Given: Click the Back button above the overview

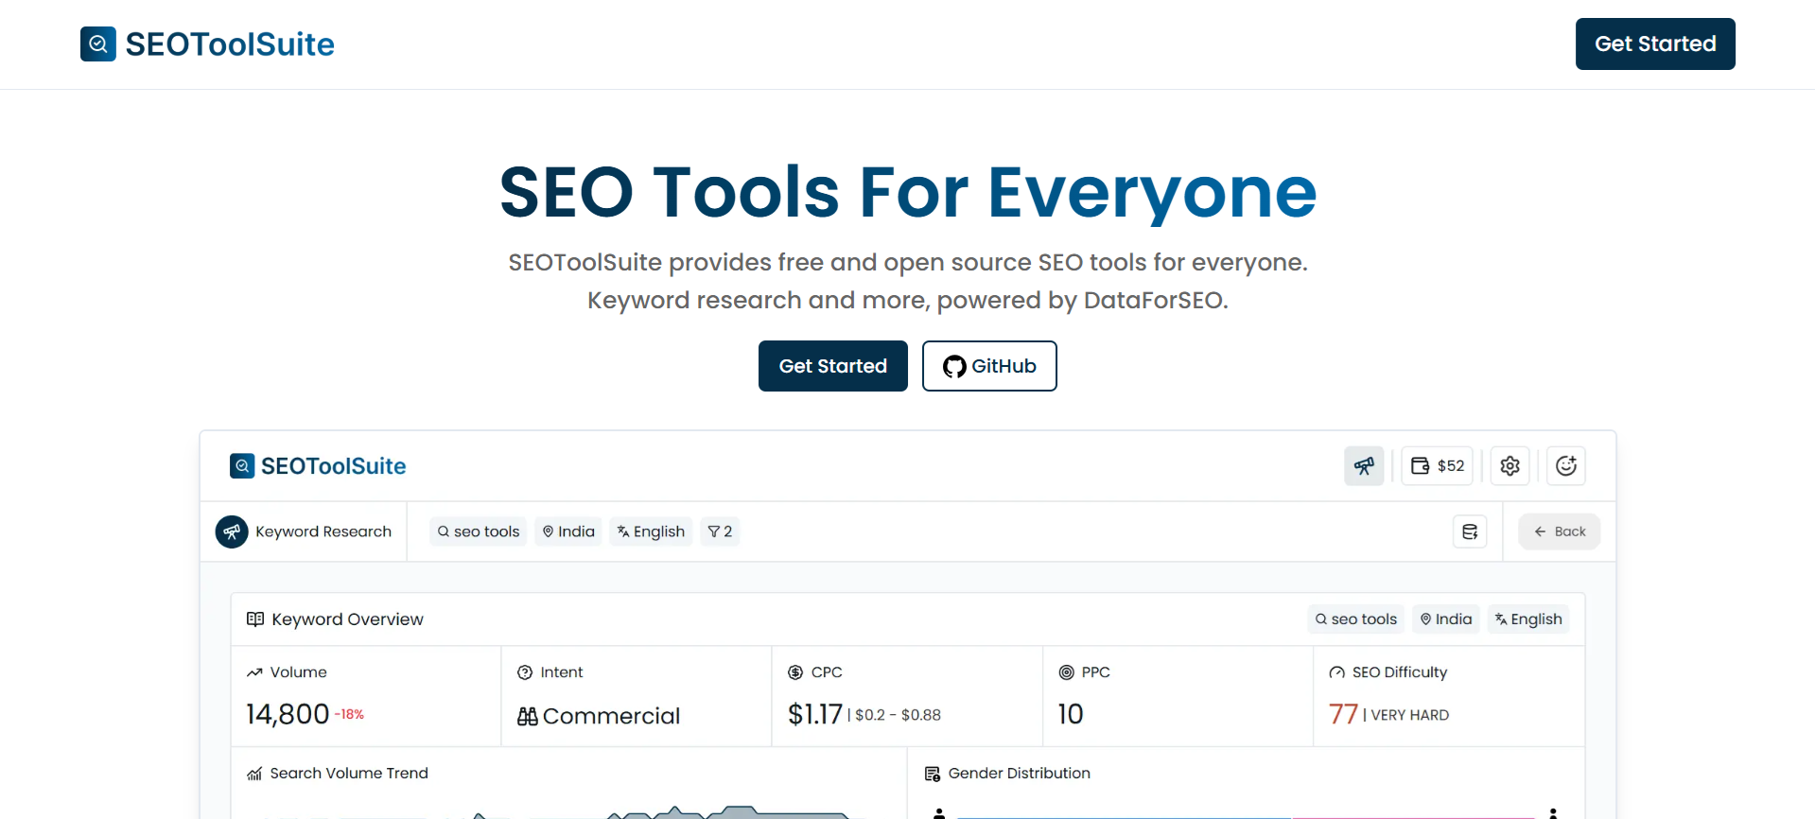Looking at the screenshot, I should 1559,531.
